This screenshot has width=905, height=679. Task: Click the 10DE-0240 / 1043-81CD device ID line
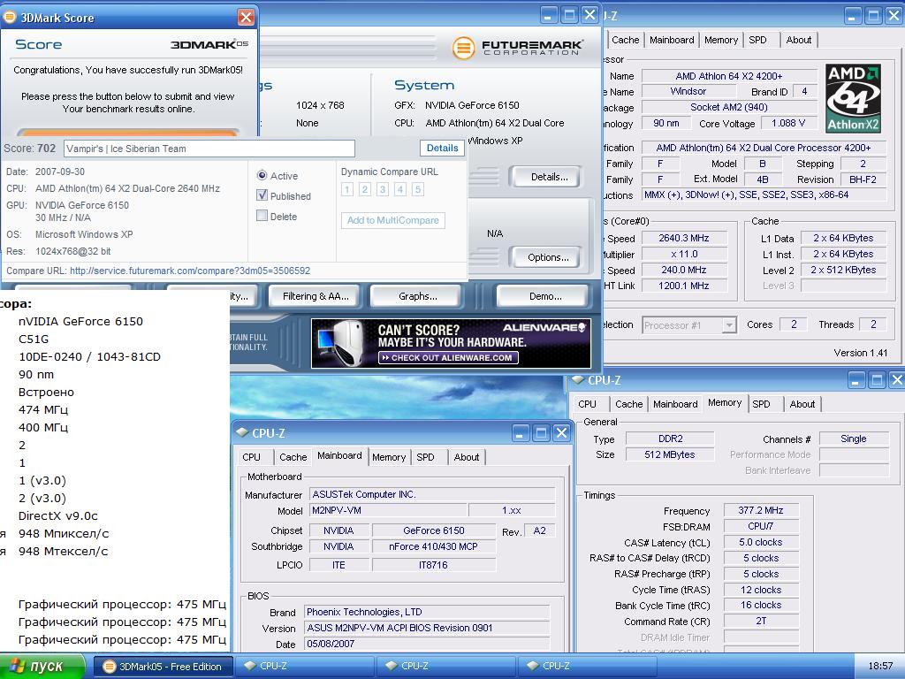click(89, 357)
